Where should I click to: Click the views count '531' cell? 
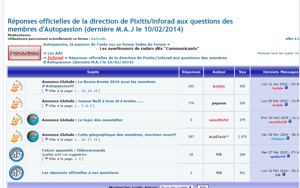click(x=242, y=173)
